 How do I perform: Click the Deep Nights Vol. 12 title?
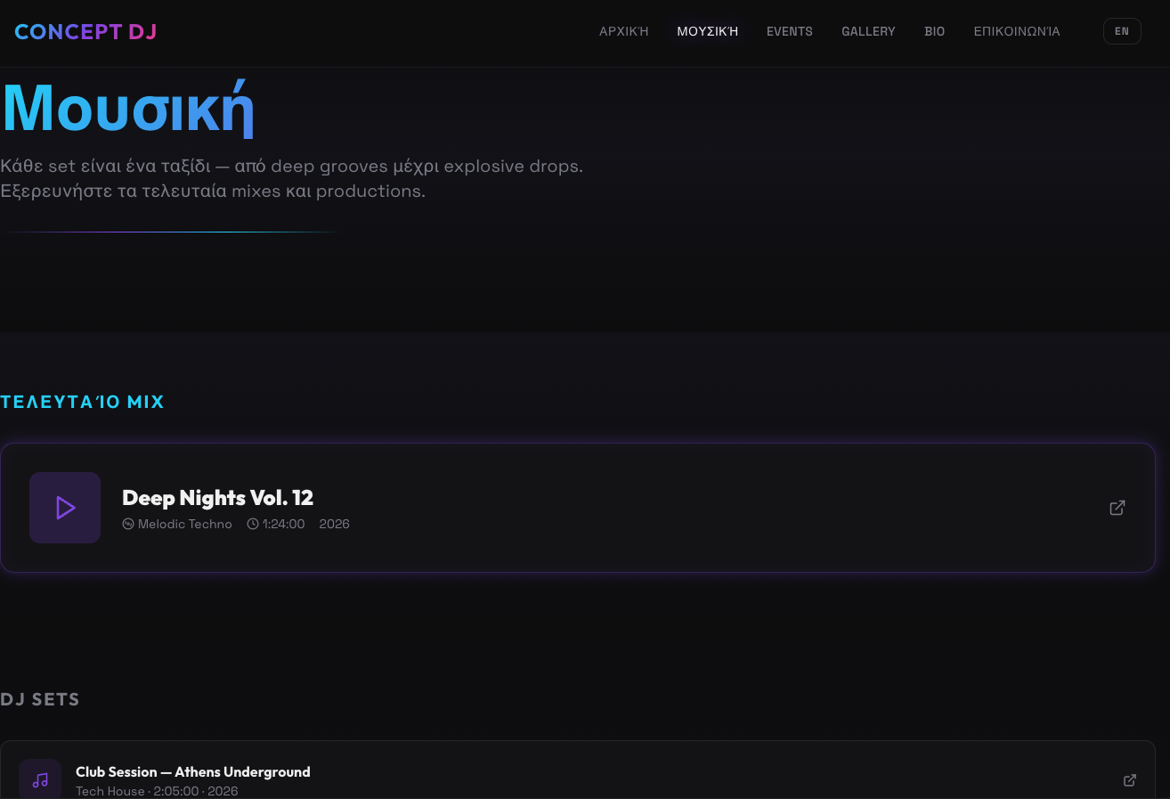(217, 497)
